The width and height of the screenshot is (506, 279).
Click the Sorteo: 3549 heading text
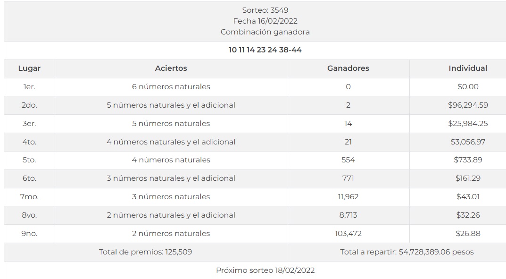265,10
